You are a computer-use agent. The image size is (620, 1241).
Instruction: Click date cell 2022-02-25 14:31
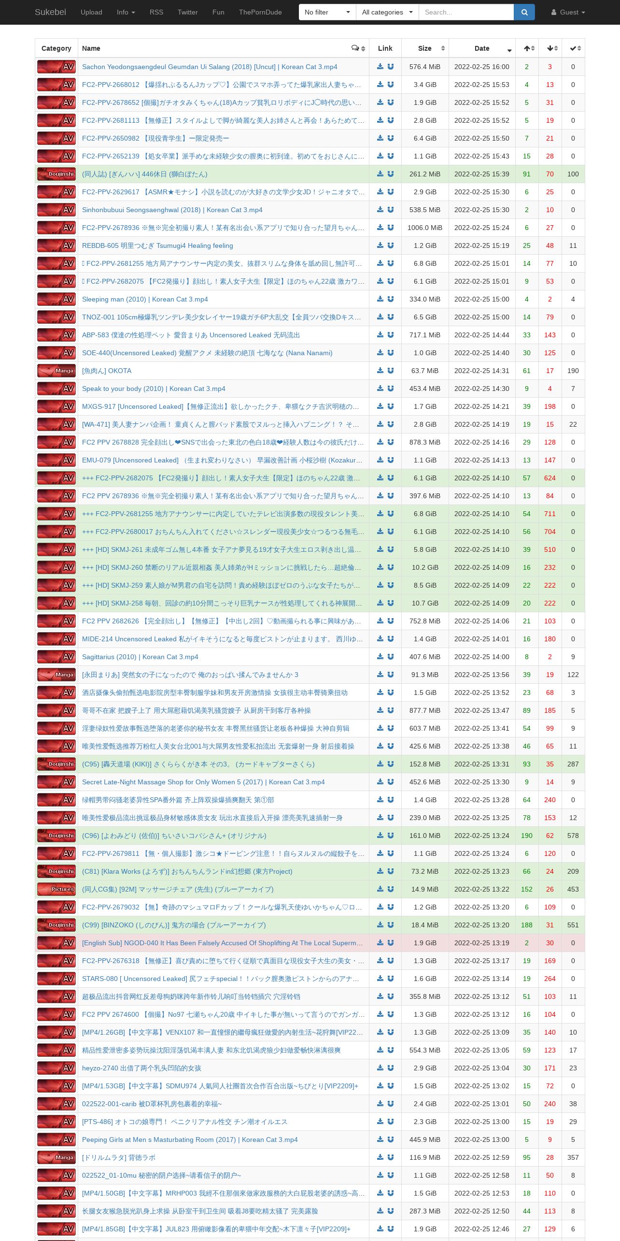tap(482, 371)
